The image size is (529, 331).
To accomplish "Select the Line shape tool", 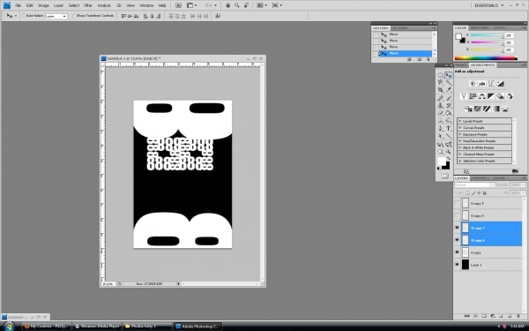I will [x=449, y=136].
